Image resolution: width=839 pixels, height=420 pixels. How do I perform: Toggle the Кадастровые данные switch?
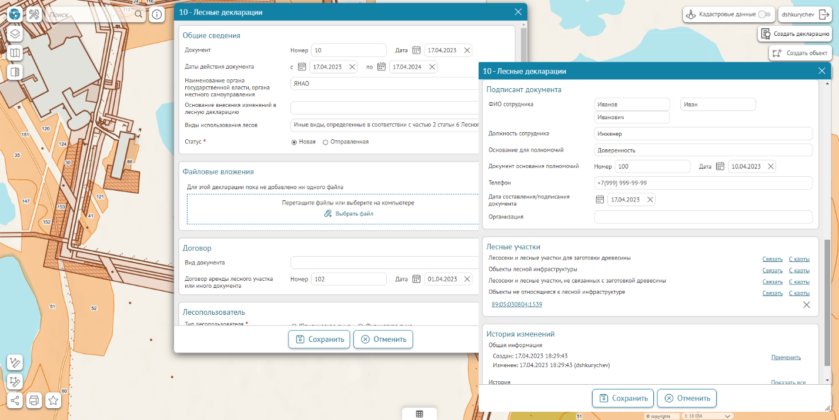tap(764, 14)
